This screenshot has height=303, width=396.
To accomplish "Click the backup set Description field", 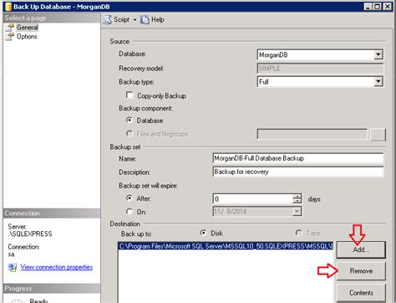I will coord(298,172).
